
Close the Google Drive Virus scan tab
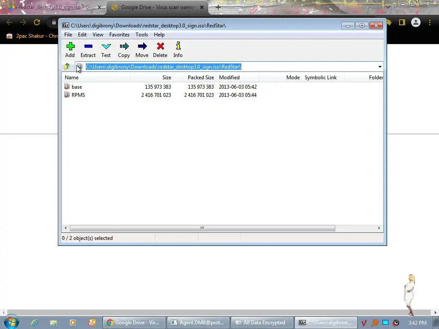point(202,7)
